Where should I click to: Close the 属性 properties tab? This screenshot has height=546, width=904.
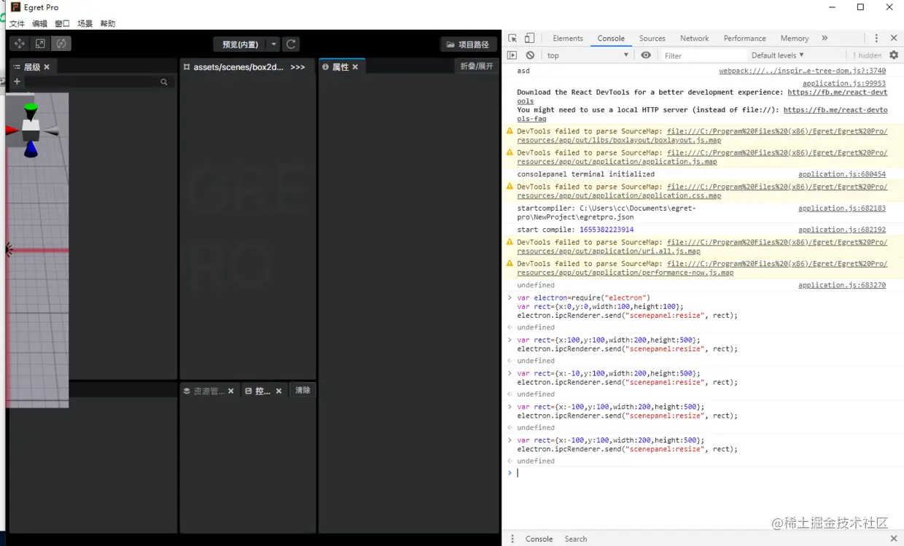tap(355, 67)
